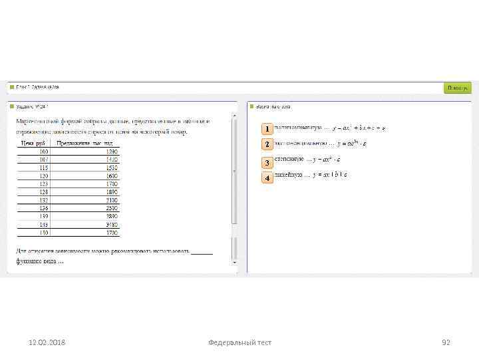Click the question text 'функцию вида …'
479x359 pixels.
40,261
